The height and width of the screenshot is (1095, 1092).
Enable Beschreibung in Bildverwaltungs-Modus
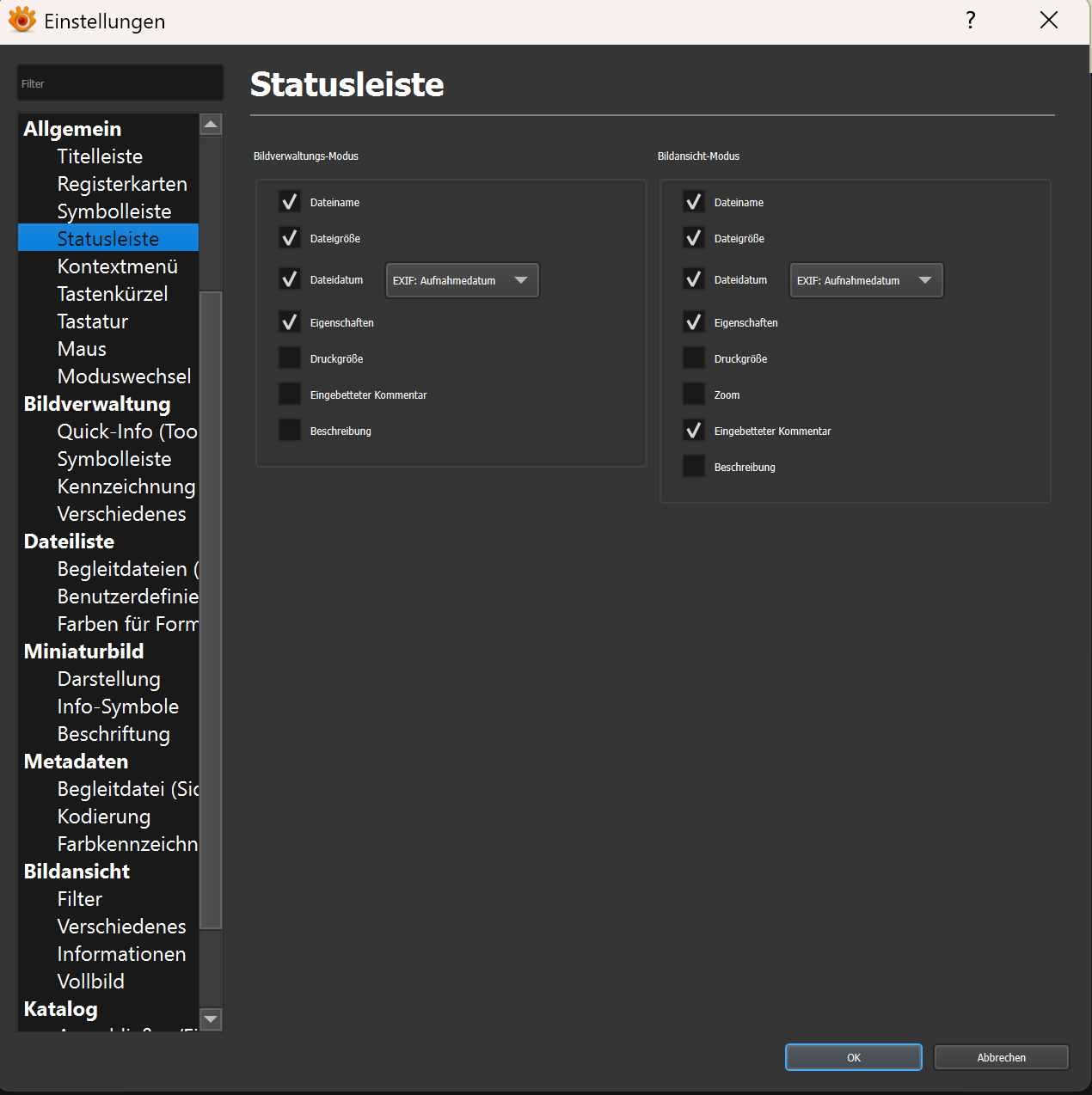(290, 431)
